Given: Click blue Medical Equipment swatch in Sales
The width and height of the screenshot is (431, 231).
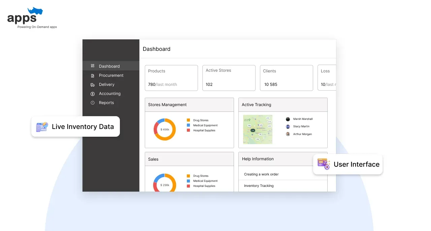Looking at the screenshot, I should click(189, 181).
